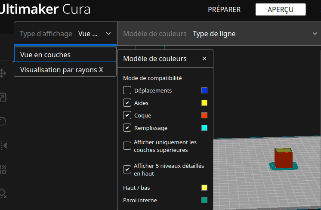
Task: Disable Afficher 5 niveaux détaillés en haut
Action: (x=127, y=169)
